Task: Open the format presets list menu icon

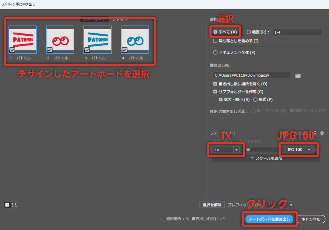Action: pos(314,133)
